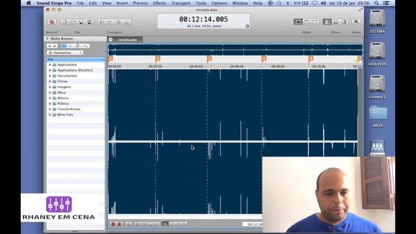Click the bottom play button below the waveform
The width and height of the screenshot is (416, 234).
coord(157,224)
